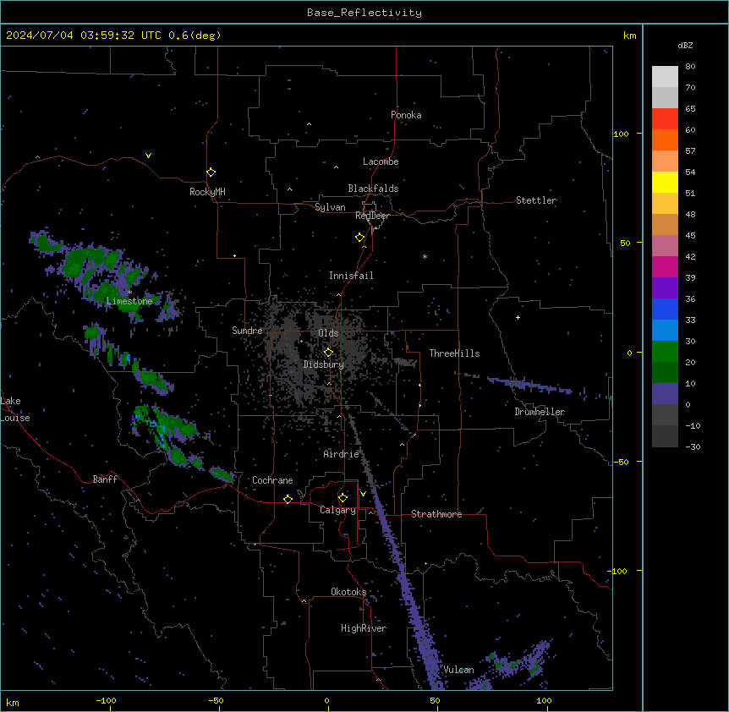
Task: Click the RockyMH label
Action: 207,192
